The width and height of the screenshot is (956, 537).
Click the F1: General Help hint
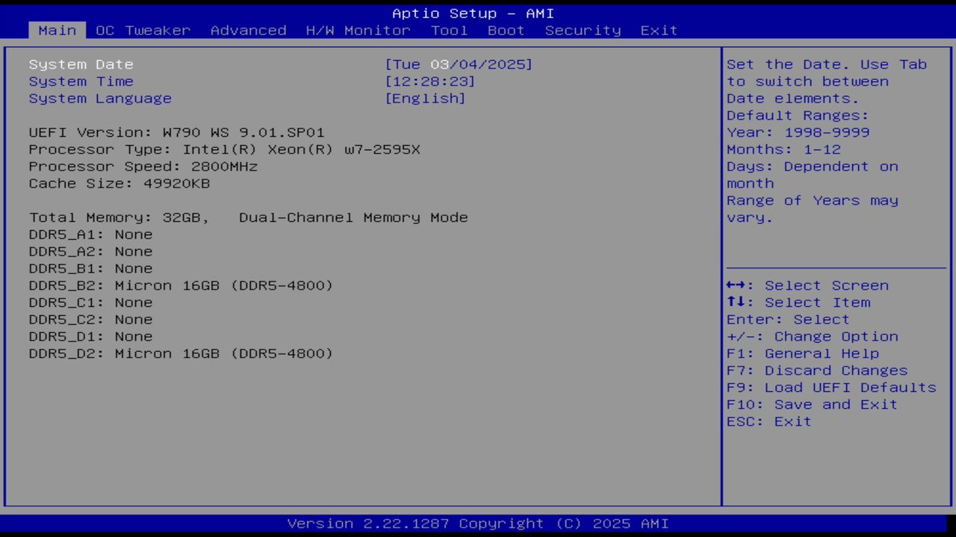pos(803,354)
